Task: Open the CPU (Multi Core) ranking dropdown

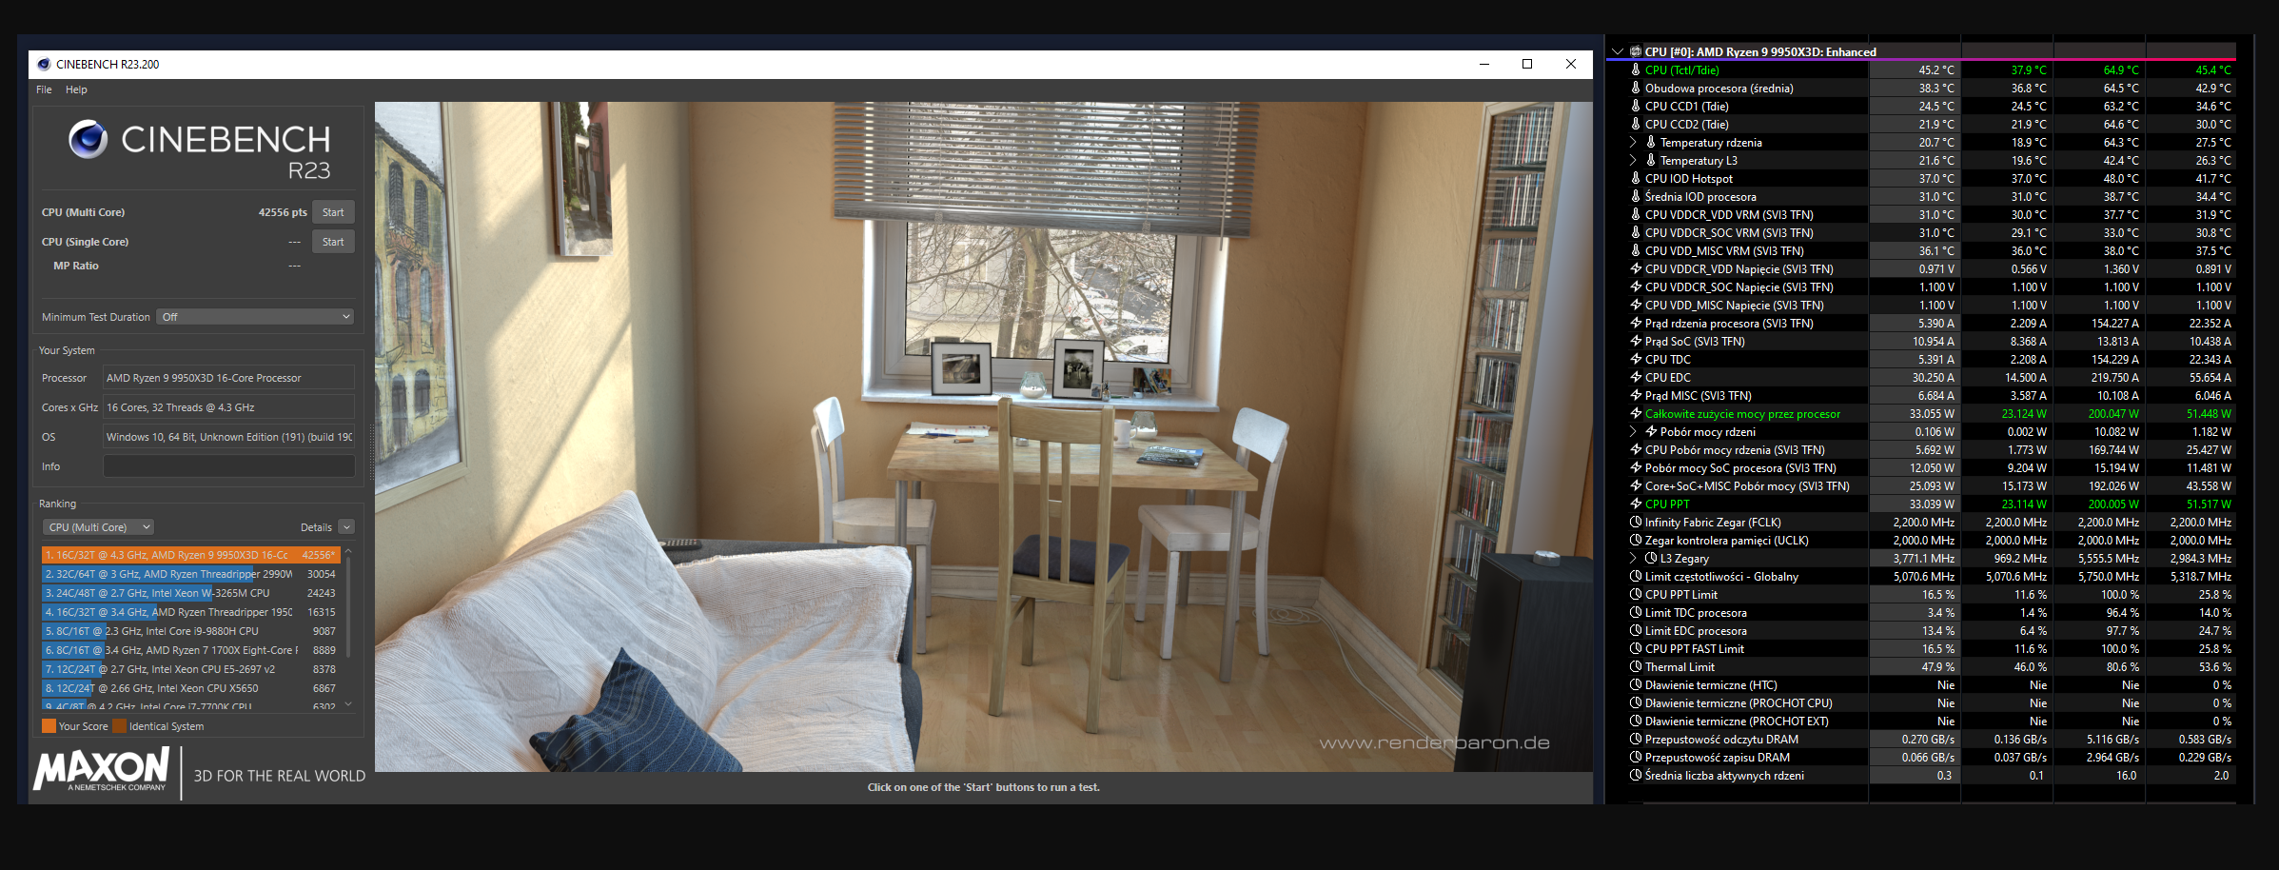Action: point(98,527)
